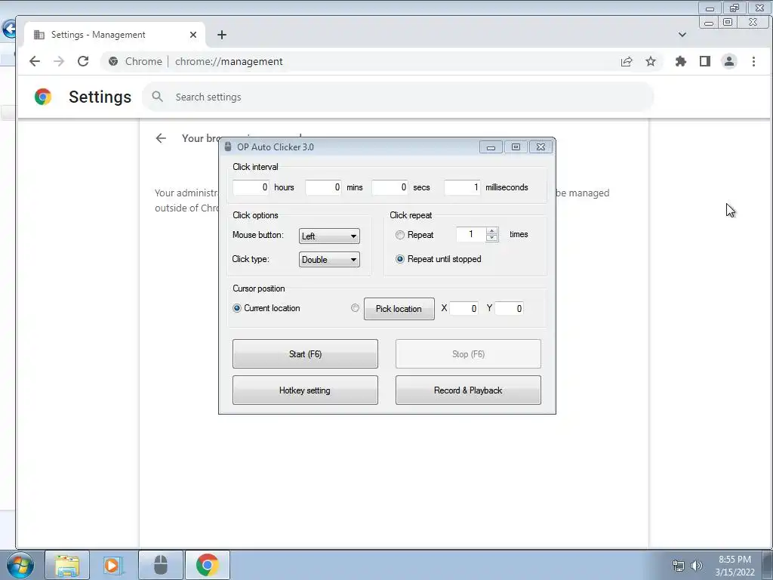Click the repeat times number field
Image resolution: width=773 pixels, height=580 pixels.
pyautogui.click(x=471, y=234)
